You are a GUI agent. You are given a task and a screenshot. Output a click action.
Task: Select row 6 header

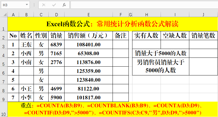(4, 71)
